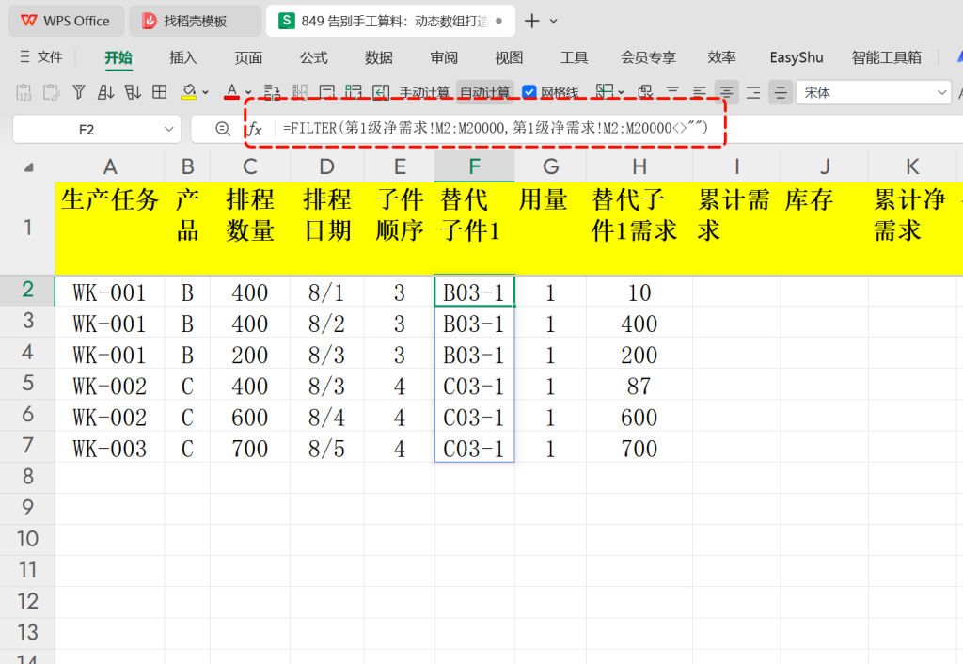Sort ascending with the A-down arrow icon

105,92
